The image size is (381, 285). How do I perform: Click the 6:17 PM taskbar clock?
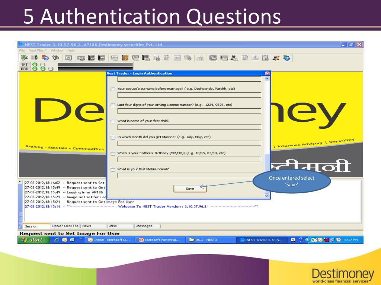351,240
